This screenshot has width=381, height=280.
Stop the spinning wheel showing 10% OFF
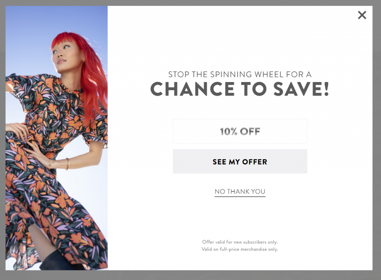pos(240,131)
